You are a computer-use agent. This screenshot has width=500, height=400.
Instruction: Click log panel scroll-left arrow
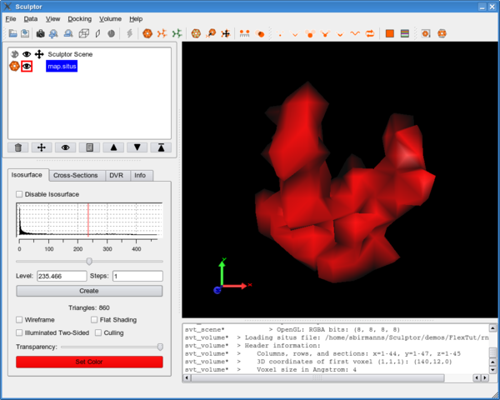[x=187, y=378]
